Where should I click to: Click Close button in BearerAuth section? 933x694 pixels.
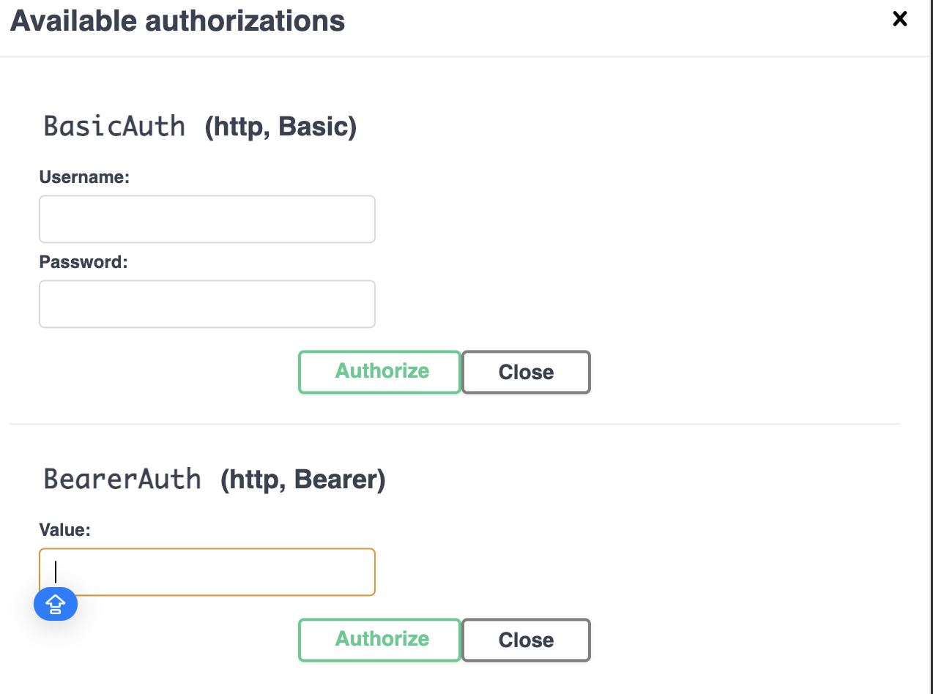click(x=526, y=640)
